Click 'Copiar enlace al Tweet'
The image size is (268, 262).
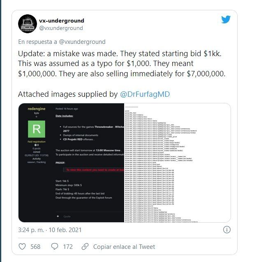[124, 247]
